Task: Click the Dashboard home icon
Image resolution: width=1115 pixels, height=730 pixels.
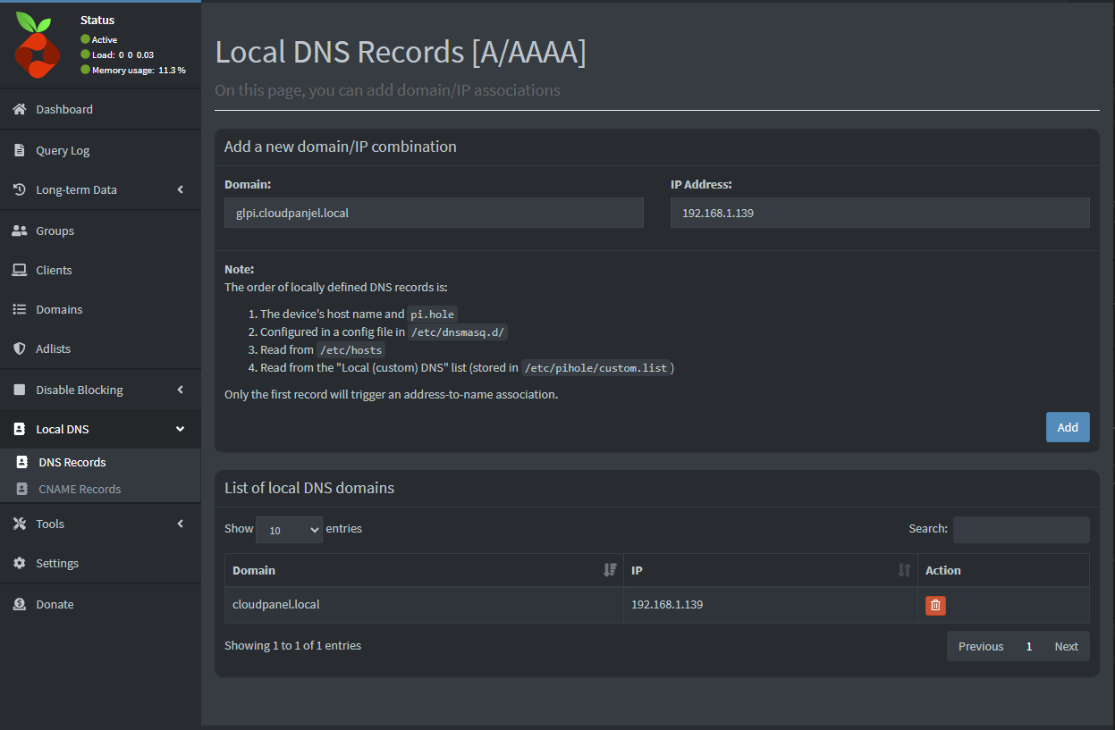Action: (x=19, y=109)
